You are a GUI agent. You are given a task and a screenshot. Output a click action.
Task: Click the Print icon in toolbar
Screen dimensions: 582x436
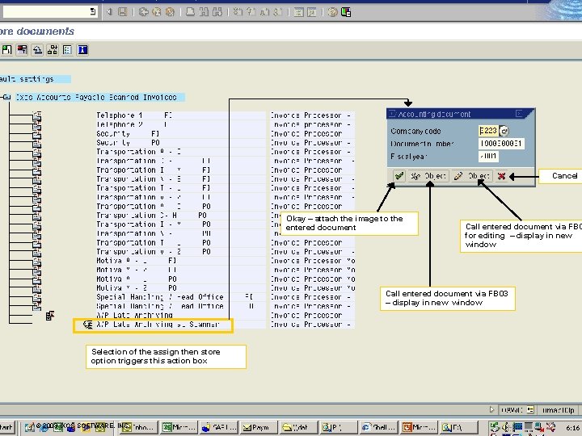tap(190, 12)
